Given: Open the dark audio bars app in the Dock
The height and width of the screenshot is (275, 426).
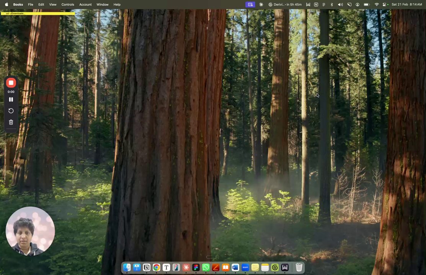Looking at the screenshot, I should click(x=285, y=267).
